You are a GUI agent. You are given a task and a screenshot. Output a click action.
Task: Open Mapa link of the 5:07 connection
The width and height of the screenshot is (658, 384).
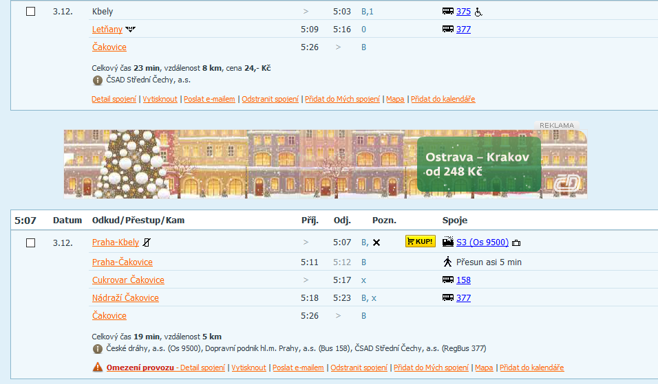coord(485,368)
